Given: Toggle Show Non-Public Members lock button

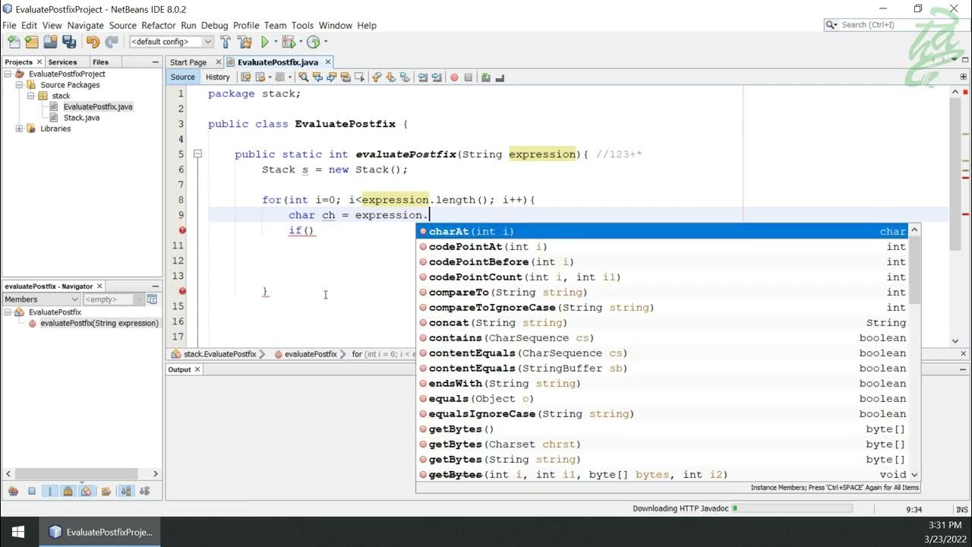Looking at the screenshot, I should [x=68, y=492].
